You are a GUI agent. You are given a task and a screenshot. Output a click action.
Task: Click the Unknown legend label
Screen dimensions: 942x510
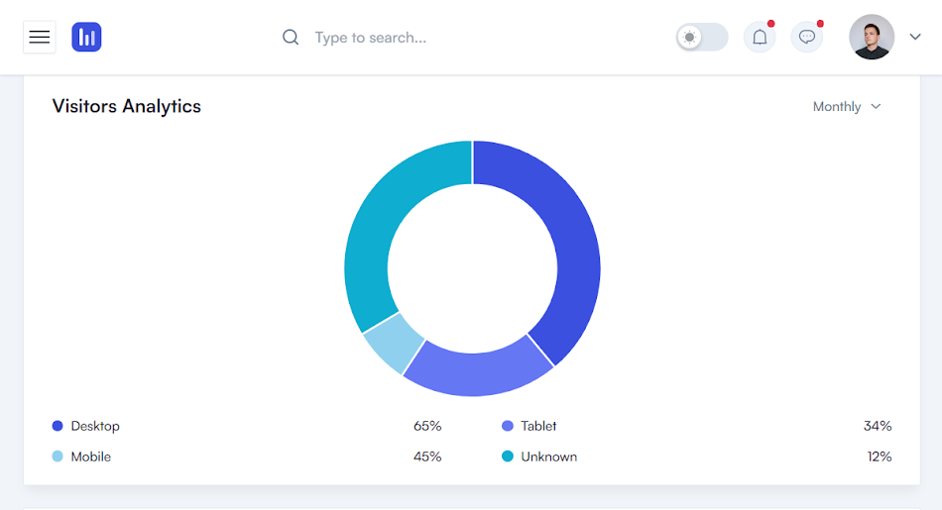[x=548, y=457]
